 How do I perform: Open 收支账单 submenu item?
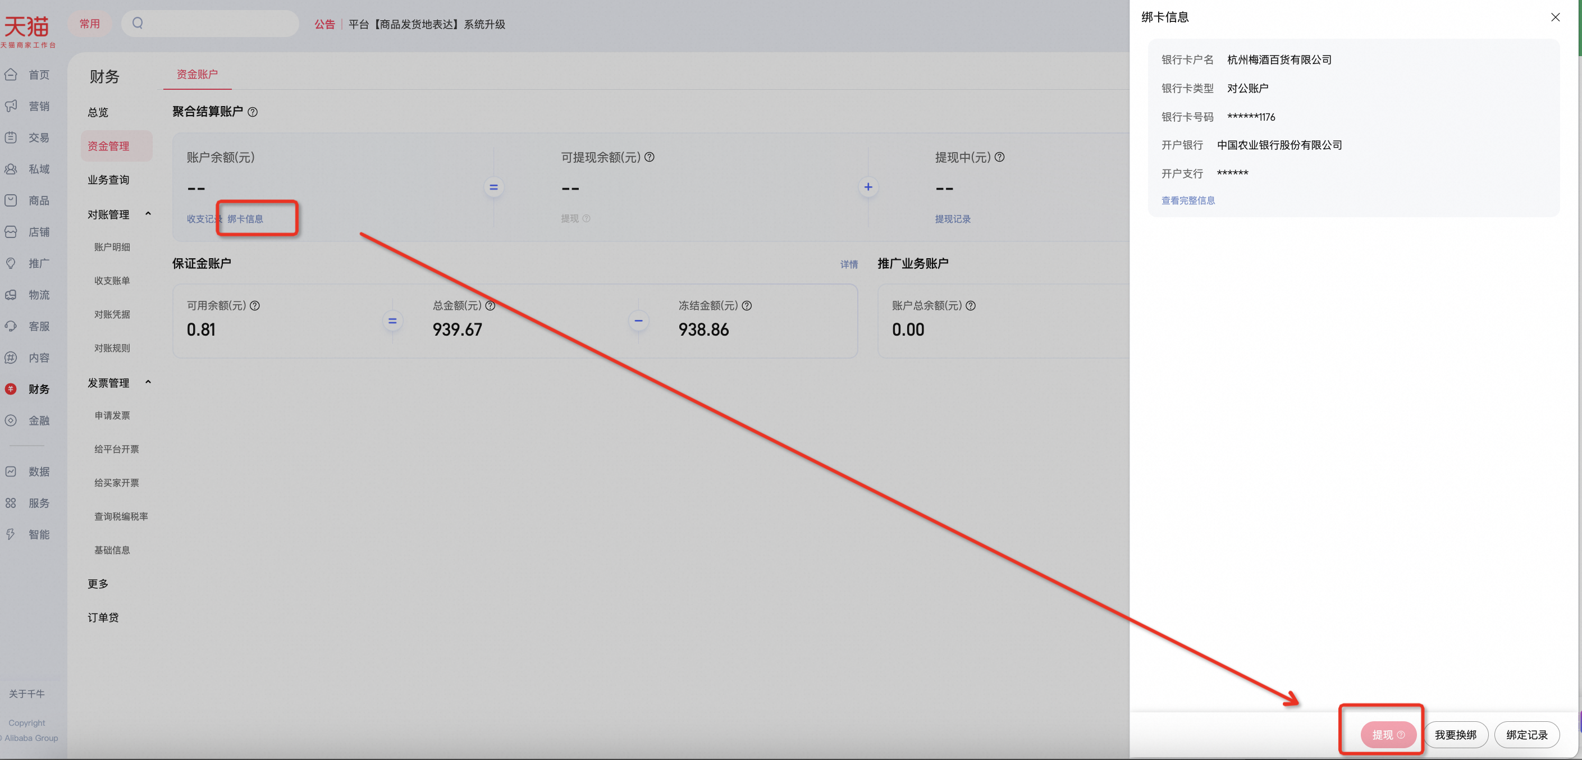tap(112, 281)
